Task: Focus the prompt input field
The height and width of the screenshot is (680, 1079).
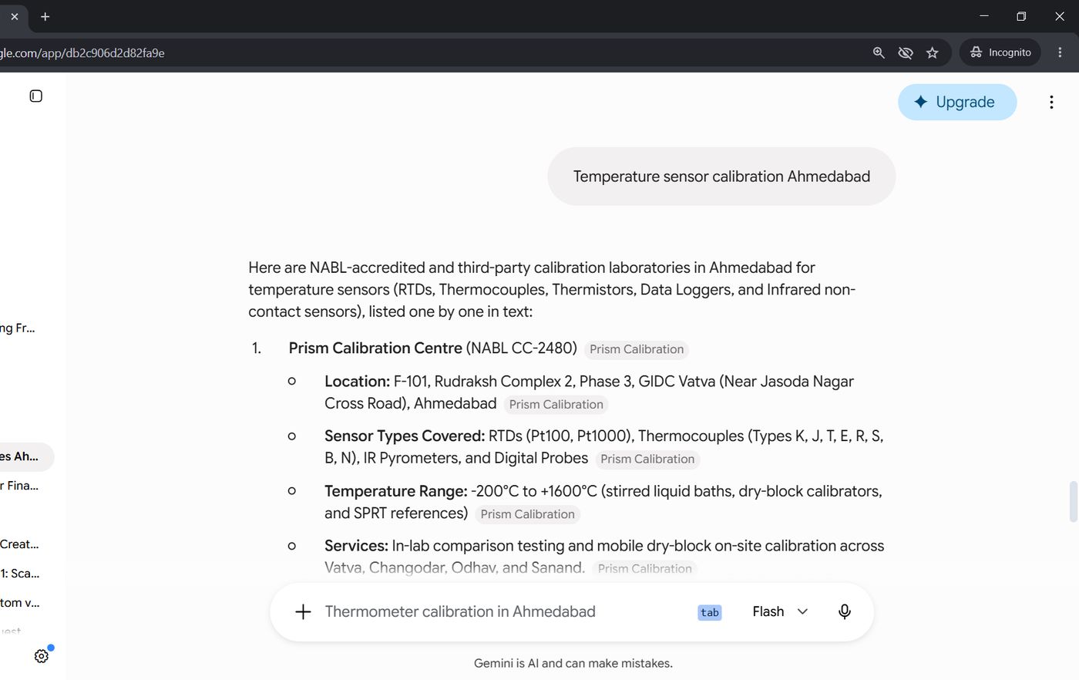Action: pos(460,611)
